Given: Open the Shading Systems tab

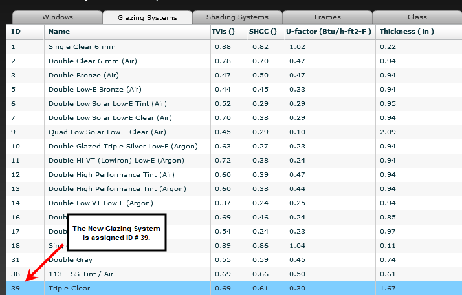Looking at the screenshot, I should 237,17.
